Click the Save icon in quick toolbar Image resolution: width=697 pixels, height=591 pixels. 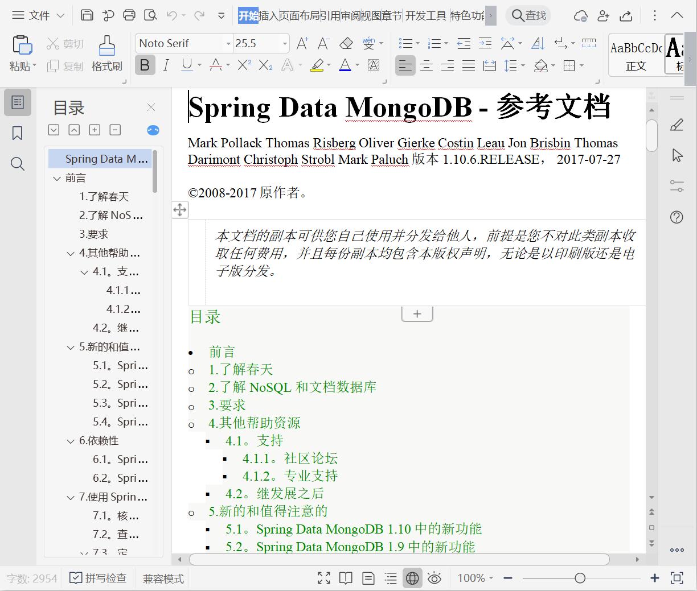pyautogui.click(x=87, y=15)
